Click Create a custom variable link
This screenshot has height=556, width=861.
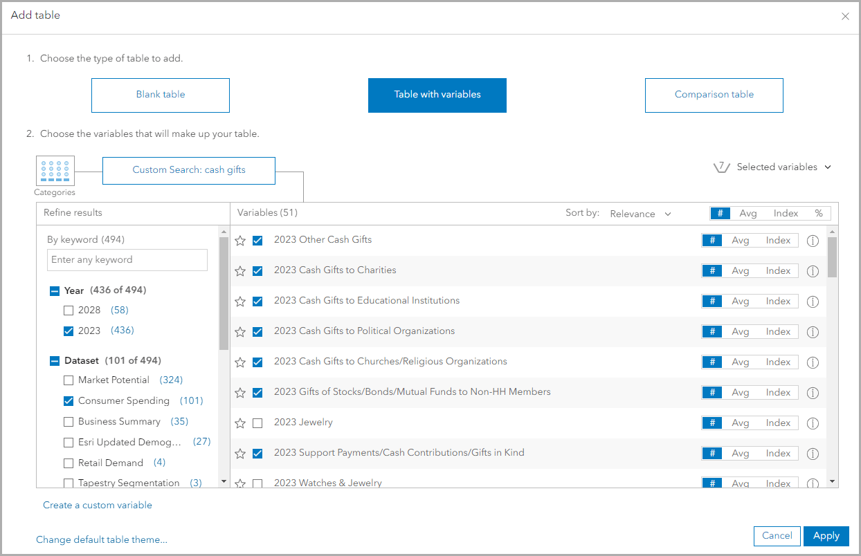(98, 506)
